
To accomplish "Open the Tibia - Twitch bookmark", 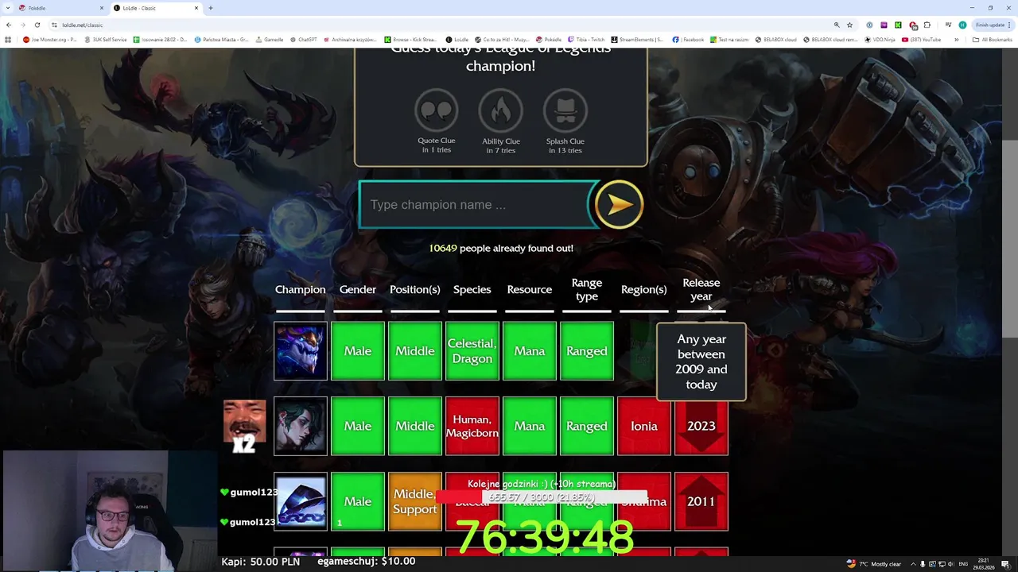I will pyautogui.click(x=587, y=40).
